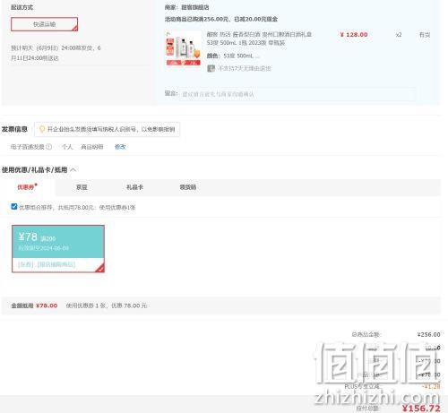Click the red checkmark corner on 快递运输

[74, 28]
